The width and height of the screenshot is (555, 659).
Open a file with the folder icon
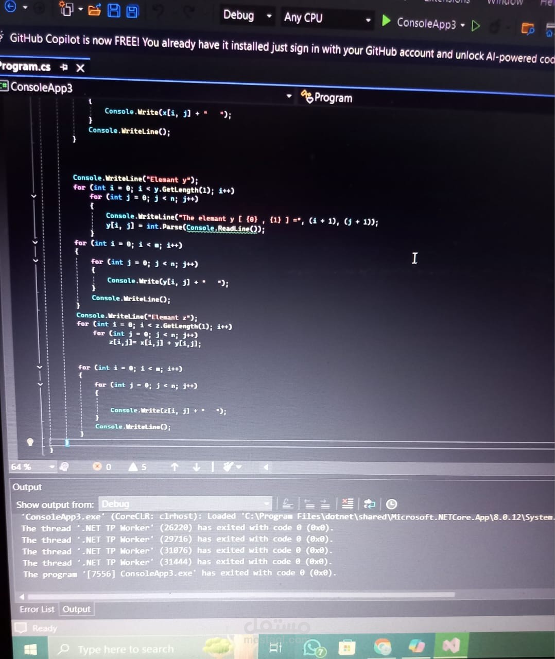pyautogui.click(x=95, y=10)
